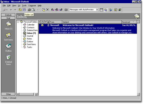Sort by the Importance column header
144x104 pixels.
pyautogui.click(x=40, y=22)
